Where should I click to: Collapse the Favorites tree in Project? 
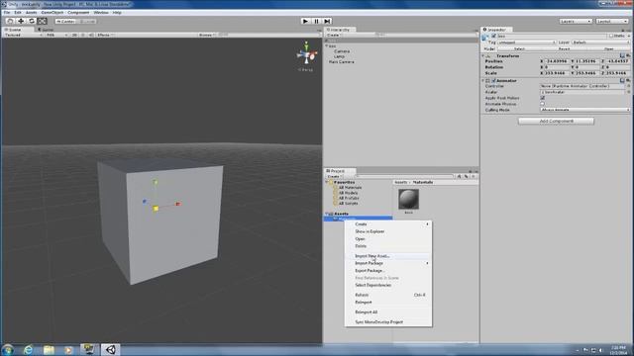click(327, 182)
